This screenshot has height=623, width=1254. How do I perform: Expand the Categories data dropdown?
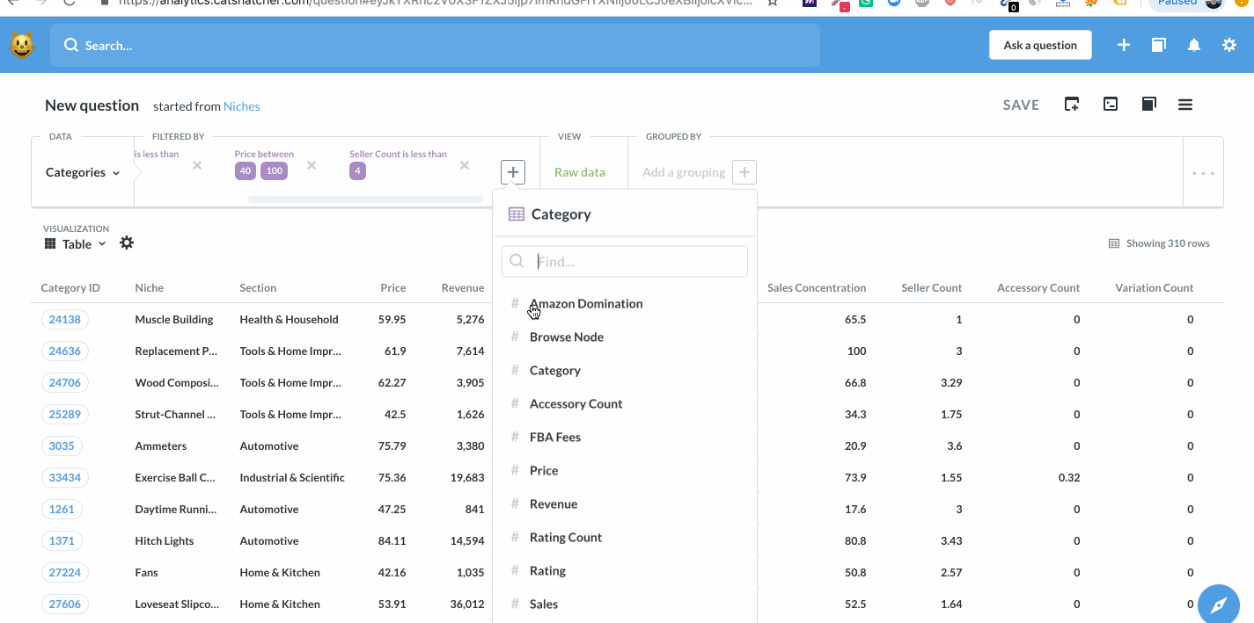coord(83,172)
